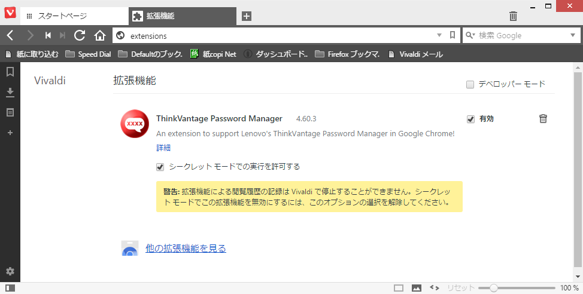Image resolution: width=583 pixels, height=294 pixels.
Task: Select the 拡張機能 tab
Action: (x=182, y=16)
